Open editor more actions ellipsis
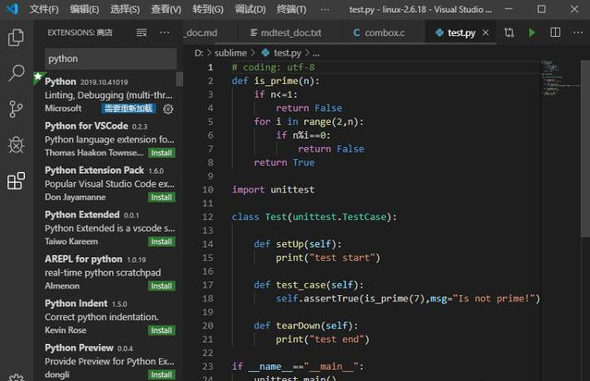Viewport: 590px width, 381px height. [578, 32]
